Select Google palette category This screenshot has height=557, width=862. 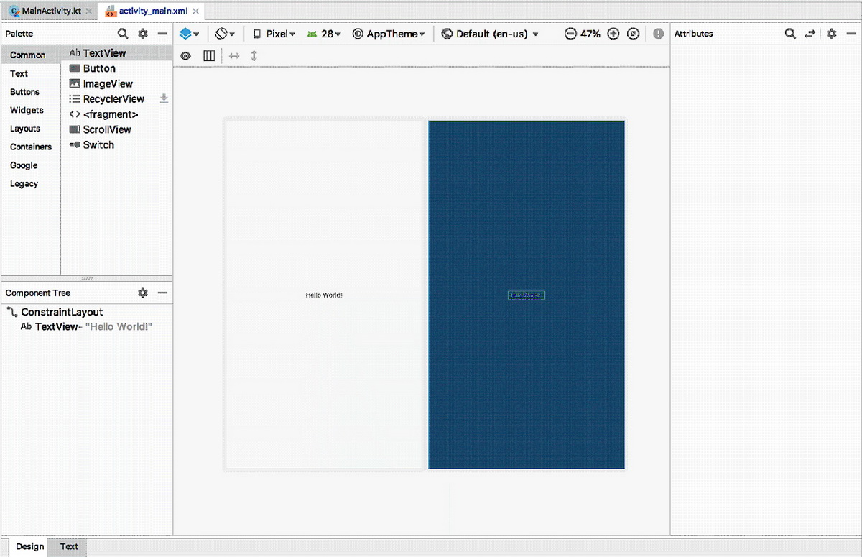pyautogui.click(x=31, y=165)
